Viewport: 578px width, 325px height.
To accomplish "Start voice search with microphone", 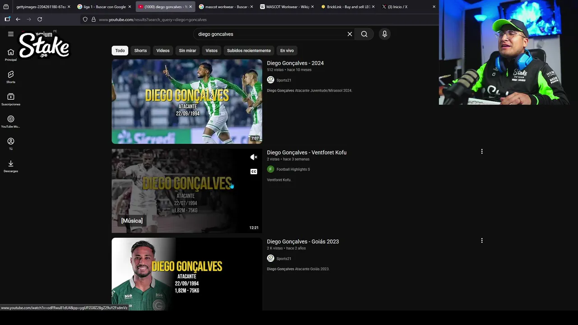I will [x=384, y=34].
